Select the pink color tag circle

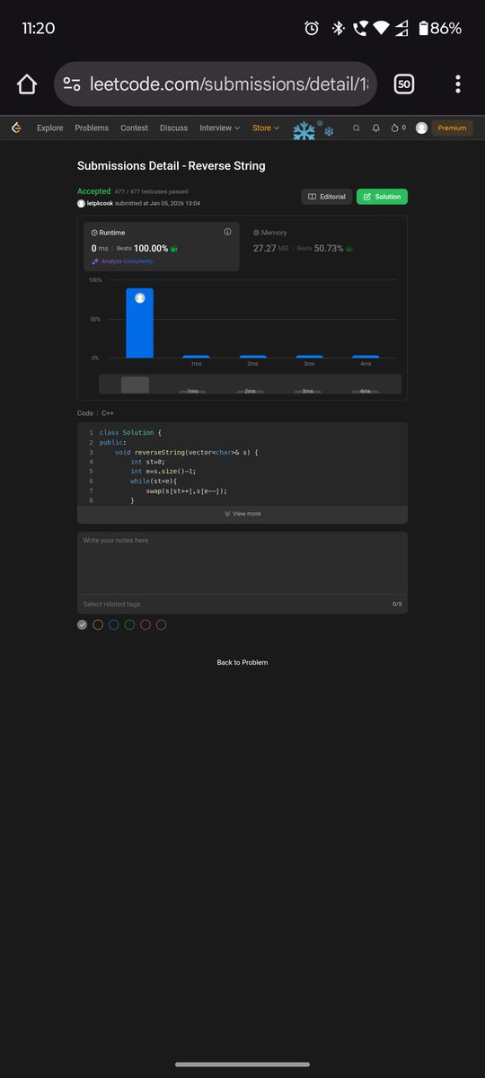pyautogui.click(x=145, y=624)
